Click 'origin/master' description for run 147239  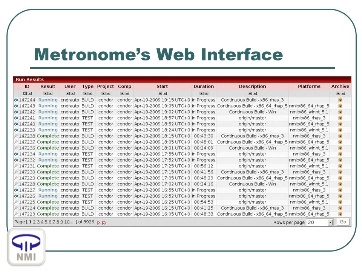[x=252, y=130]
